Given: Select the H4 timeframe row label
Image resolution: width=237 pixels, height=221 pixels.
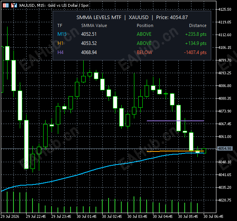Looking at the screenshot, I should tap(61, 52).
